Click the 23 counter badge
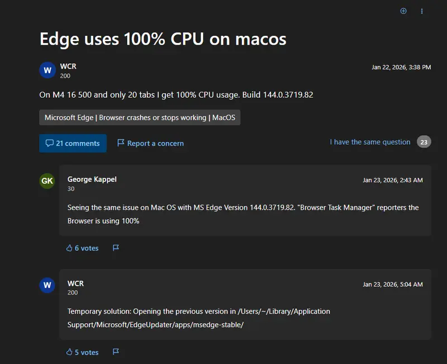Image resolution: width=447 pixels, height=364 pixels. point(423,142)
